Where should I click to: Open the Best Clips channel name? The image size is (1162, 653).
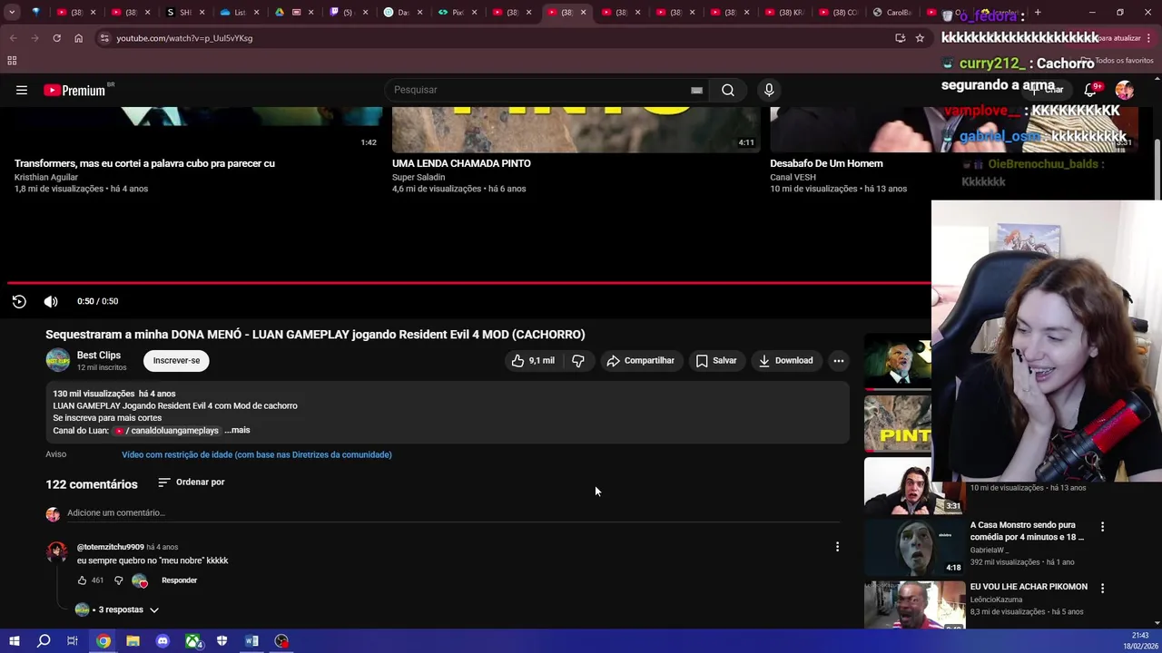tap(99, 355)
